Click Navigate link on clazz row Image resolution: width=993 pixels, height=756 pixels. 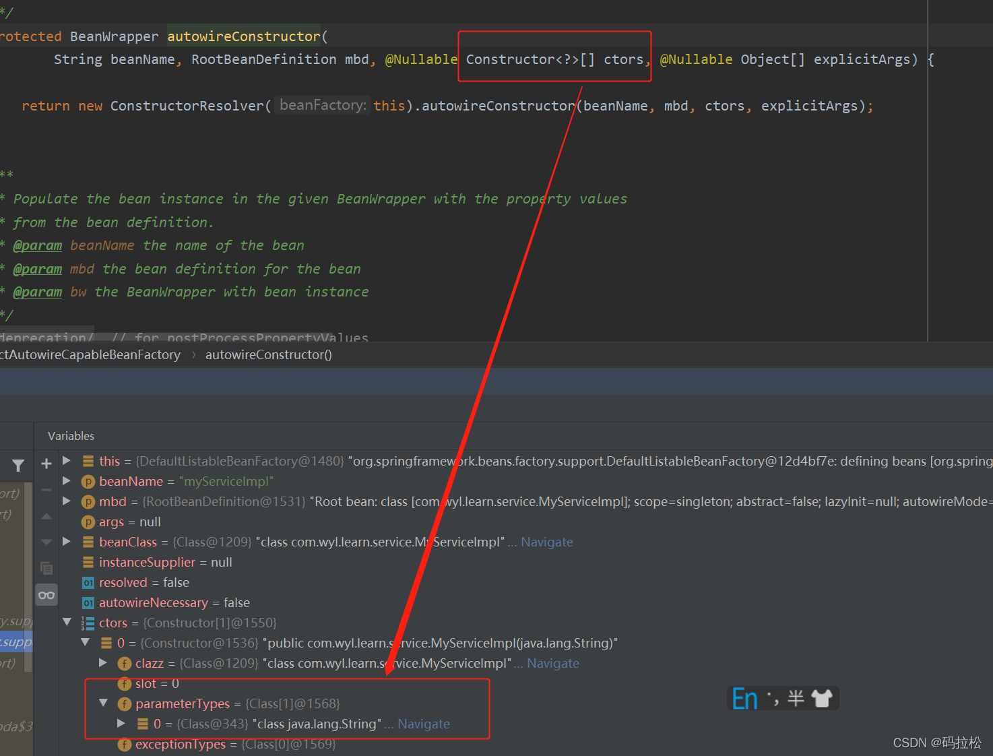pos(553,663)
